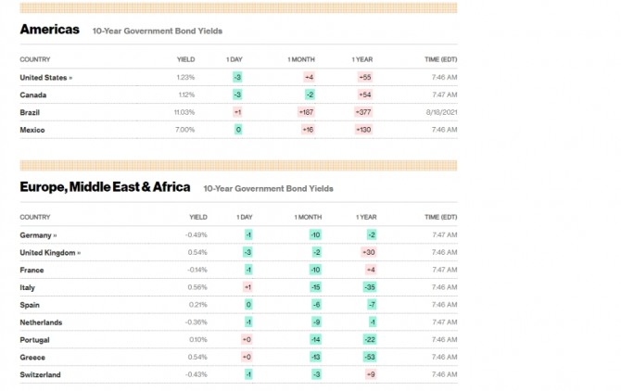Click Brazil's +187 one-month change cell
This screenshot has height=391, width=621.
(x=307, y=112)
